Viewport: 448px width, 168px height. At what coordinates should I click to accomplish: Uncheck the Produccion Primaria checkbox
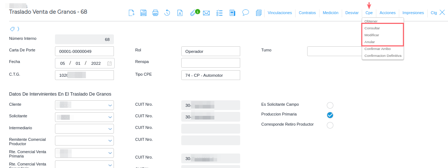pyautogui.click(x=330, y=115)
